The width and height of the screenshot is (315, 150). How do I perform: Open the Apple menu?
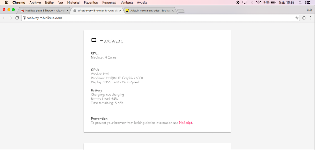tap(6, 3)
